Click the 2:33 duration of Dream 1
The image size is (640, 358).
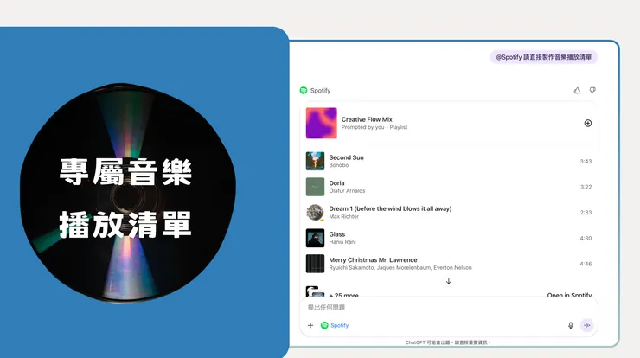586,213
